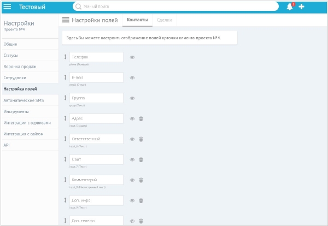Click the plus add icon in header
Screen dimensions: 328x226
click(x=301, y=7)
